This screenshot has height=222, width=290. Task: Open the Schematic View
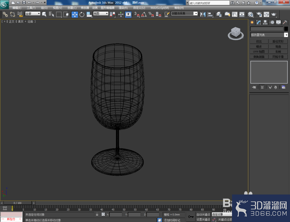[x=242, y=14]
